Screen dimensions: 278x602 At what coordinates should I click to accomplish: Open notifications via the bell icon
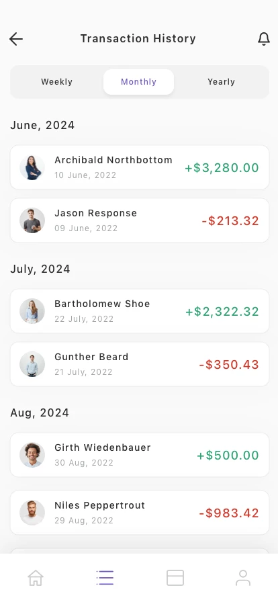[x=263, y=39]
